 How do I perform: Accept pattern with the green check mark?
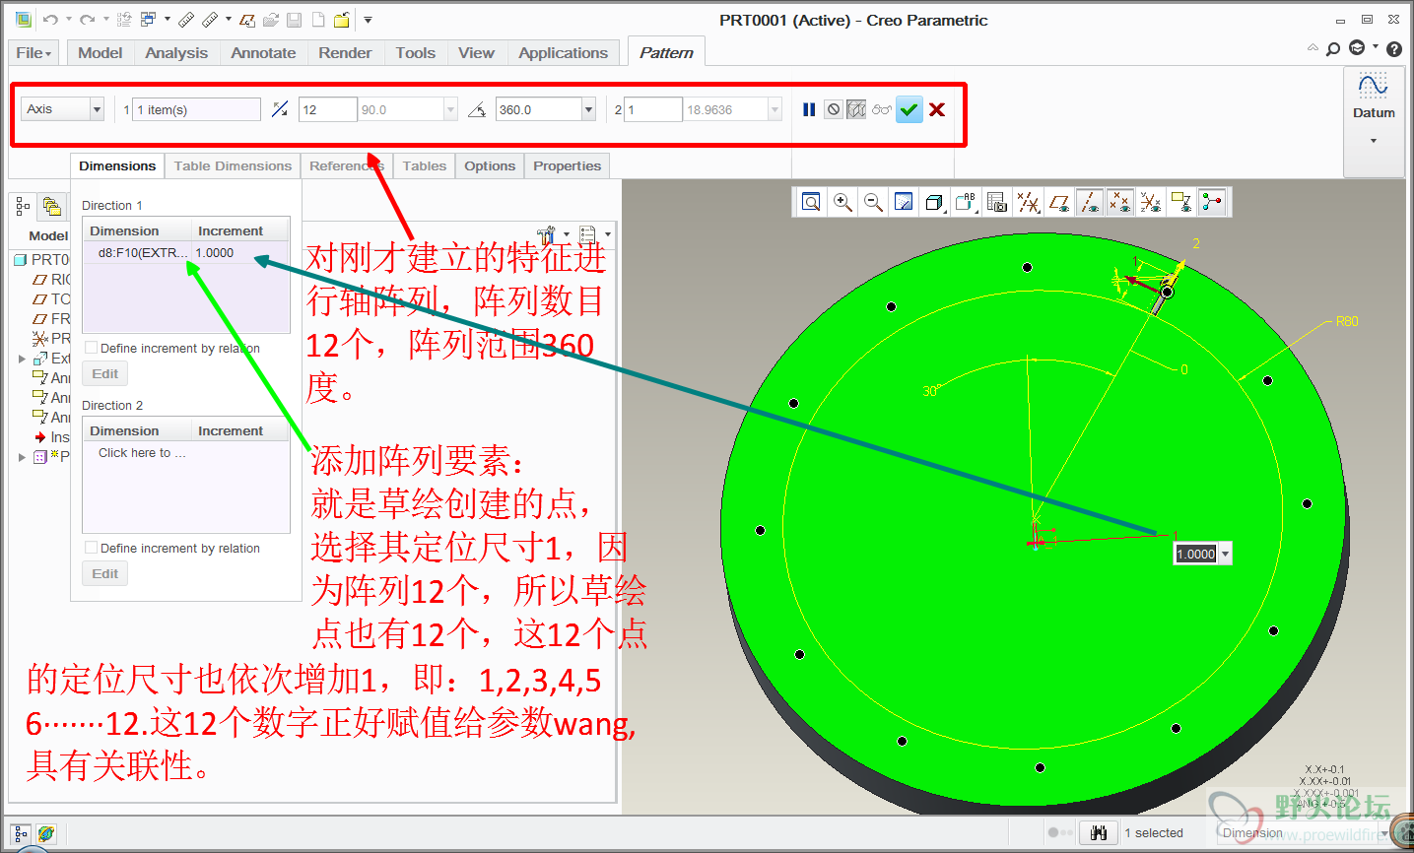click(909, 109)
